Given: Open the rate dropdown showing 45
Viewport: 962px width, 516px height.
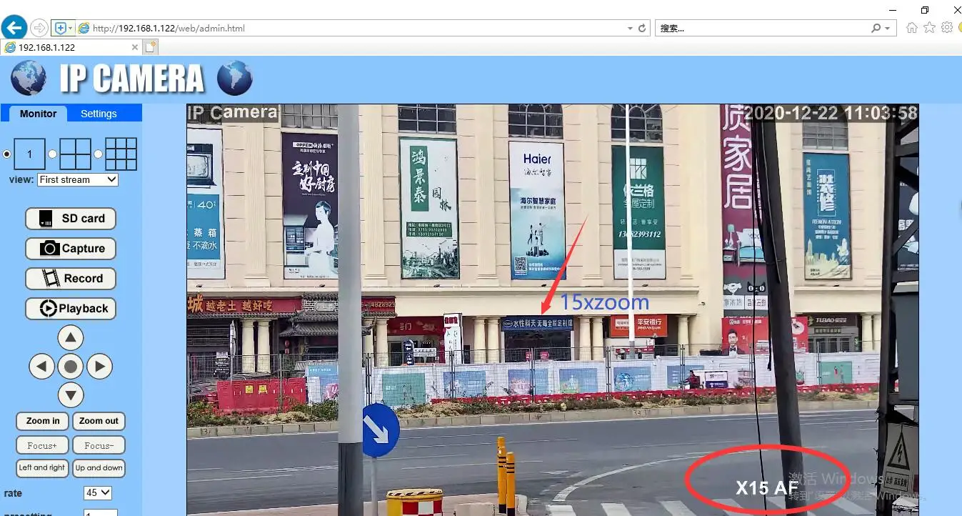Looking at the screenshot, I should coord(98,493).
